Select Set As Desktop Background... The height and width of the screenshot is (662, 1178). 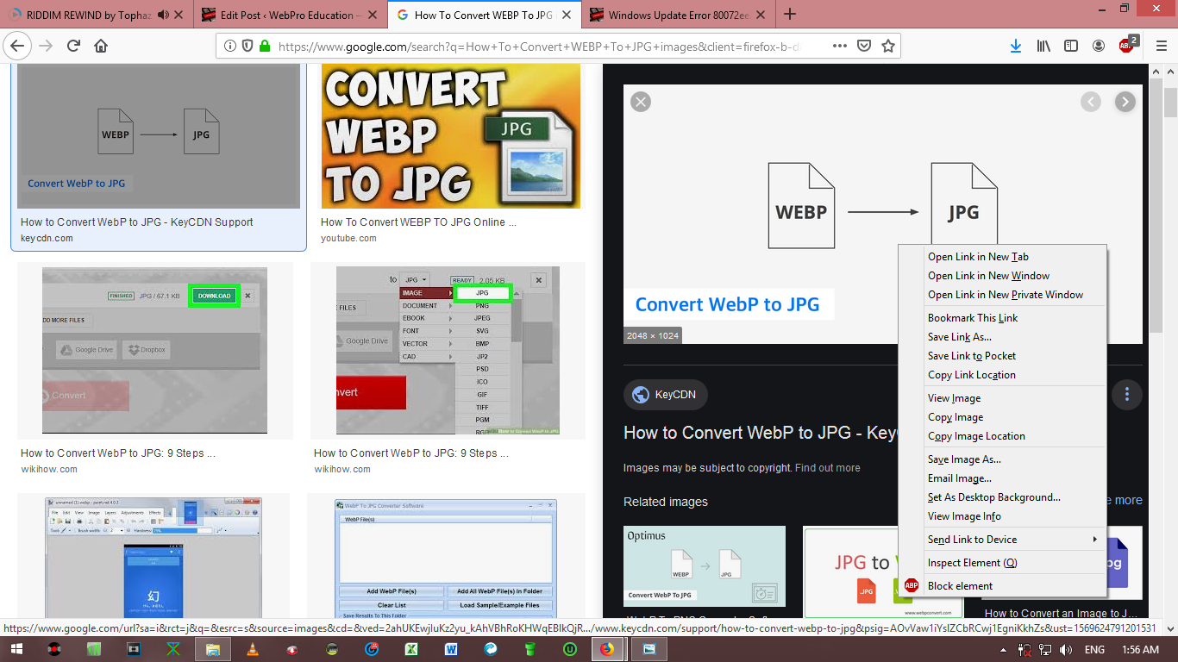pyautogui.click(x=1002, y=497)
